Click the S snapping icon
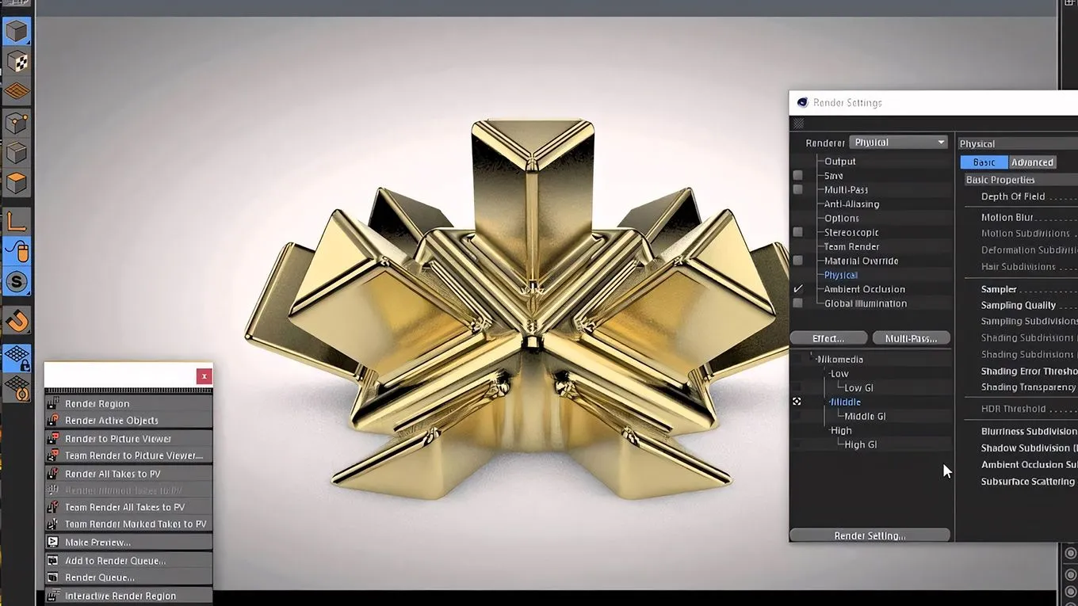Screen dimensions: 1078x606 17,281
